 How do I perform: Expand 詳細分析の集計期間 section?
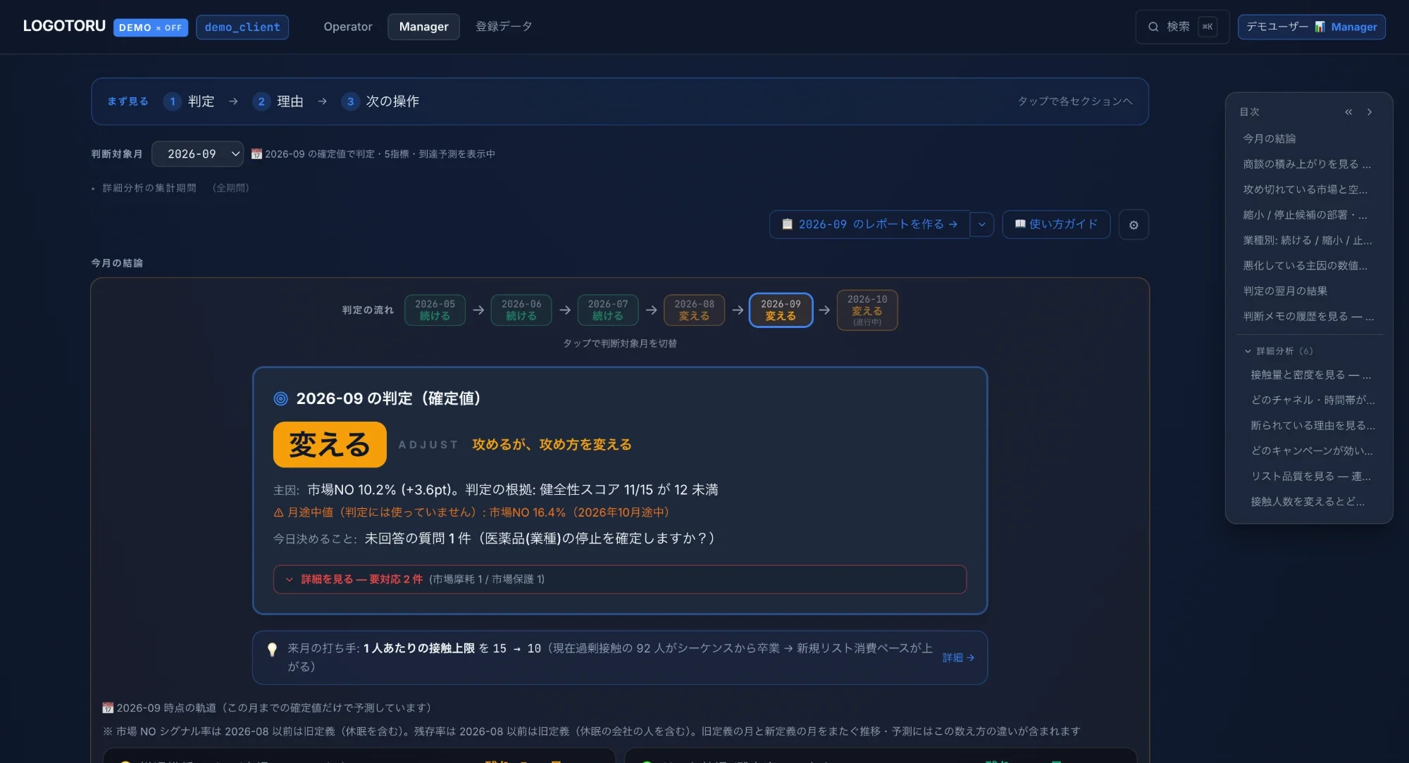(x=170, y=188)
